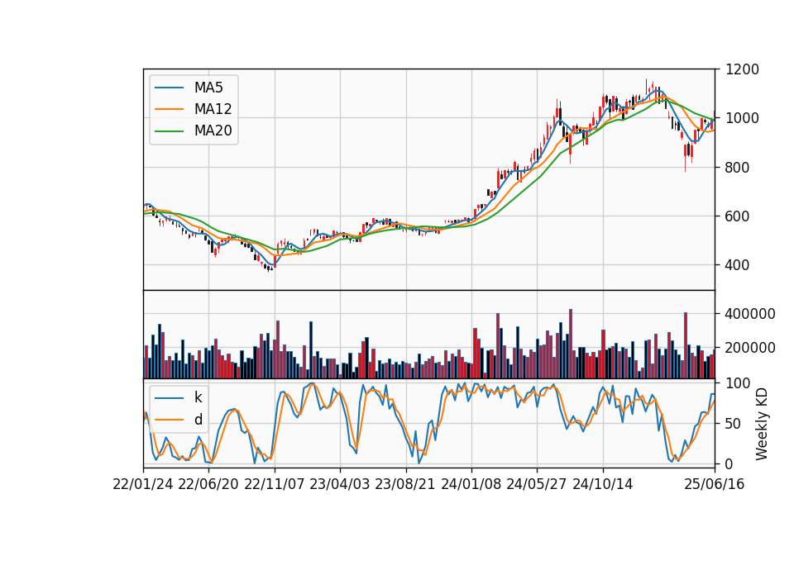Click the green MA20 legend line
The width and height of the screenshot is (794, 570).
(x=169, y=131)
